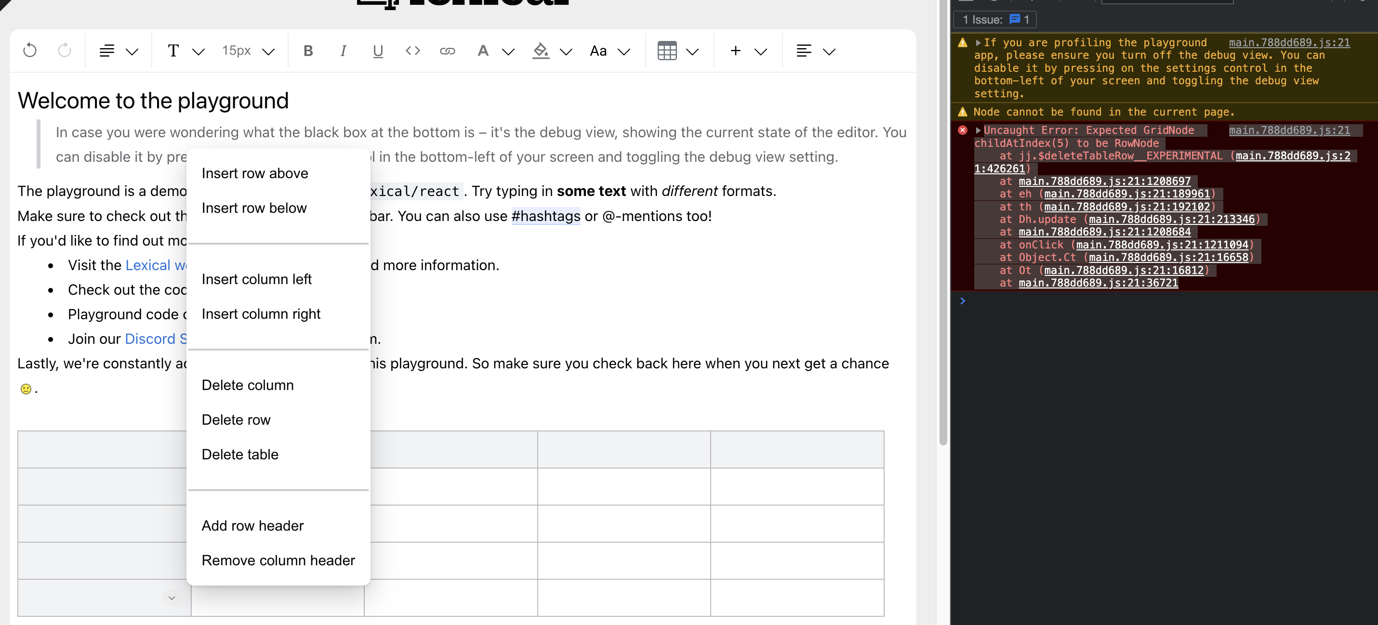Screen dimensions: 1378x625
Task: Click the inline code formatting icon
Action: [412, 51]
